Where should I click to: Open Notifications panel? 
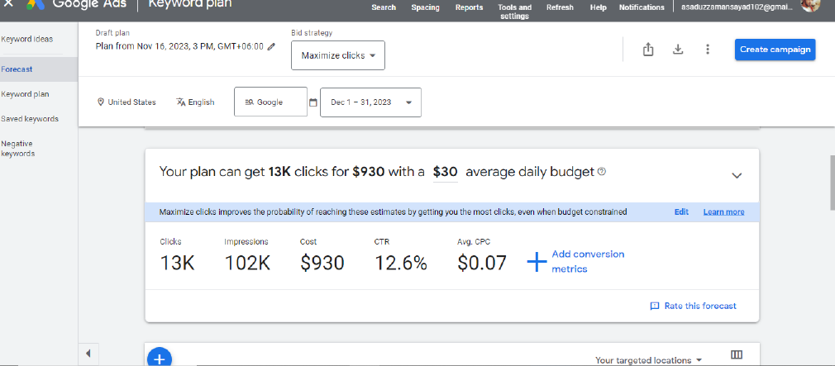coord(642,7)
